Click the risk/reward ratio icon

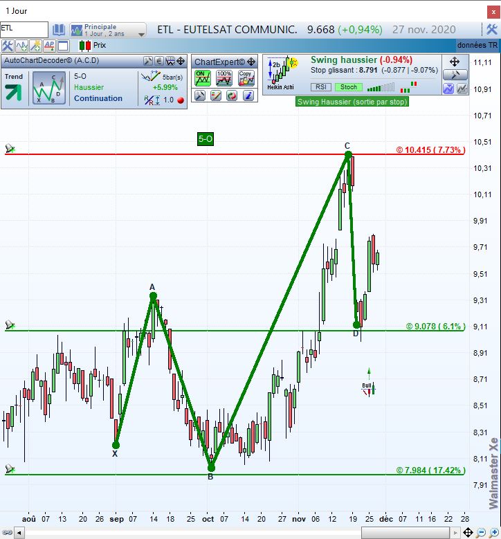tap(152, 100)
